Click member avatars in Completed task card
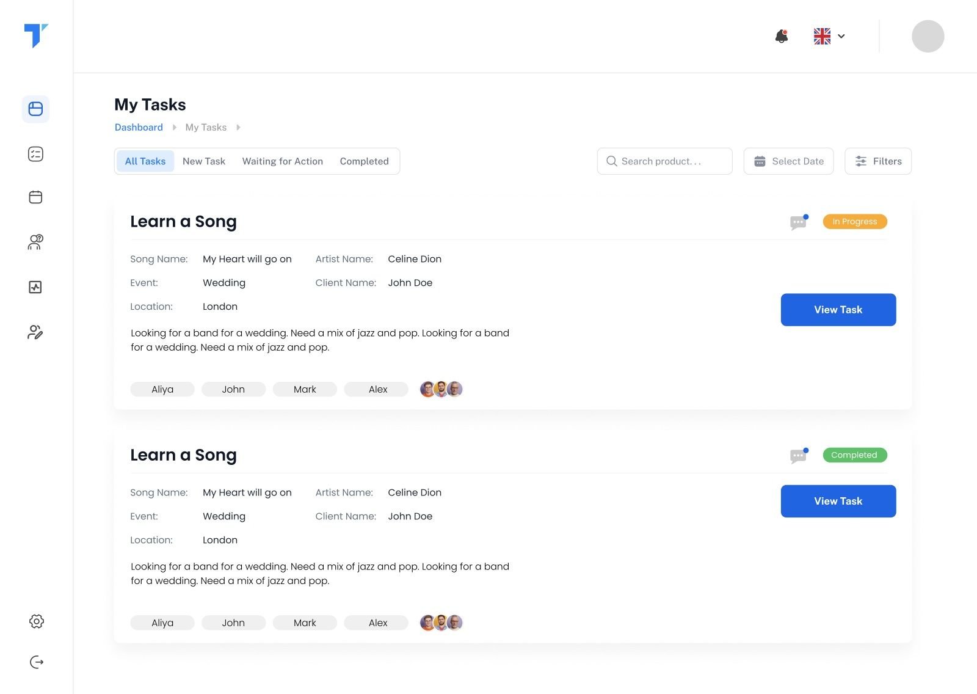 coord(441,623)
